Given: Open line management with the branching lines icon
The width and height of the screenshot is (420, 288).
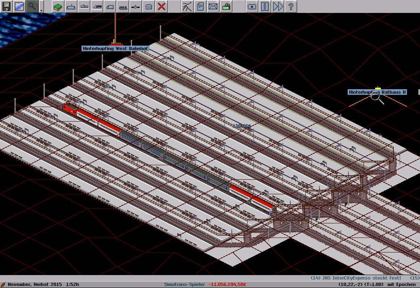Looking at the screenshot, I should pyautogui.click(x=187, y=6).
